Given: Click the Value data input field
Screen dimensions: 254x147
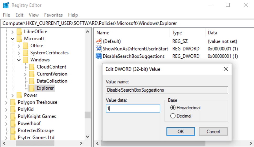Looking at the screenshot, I should 133,109.
